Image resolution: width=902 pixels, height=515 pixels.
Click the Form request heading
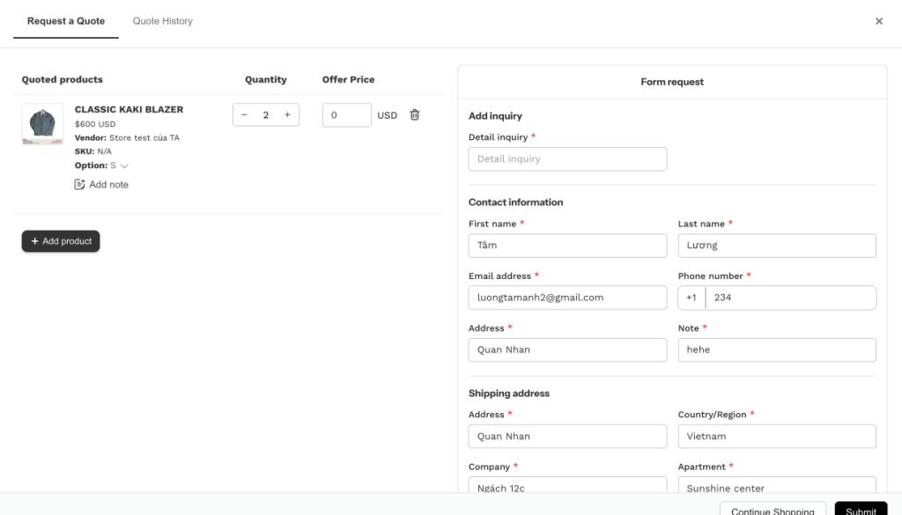pyautogui.click(x=672, y=82)
